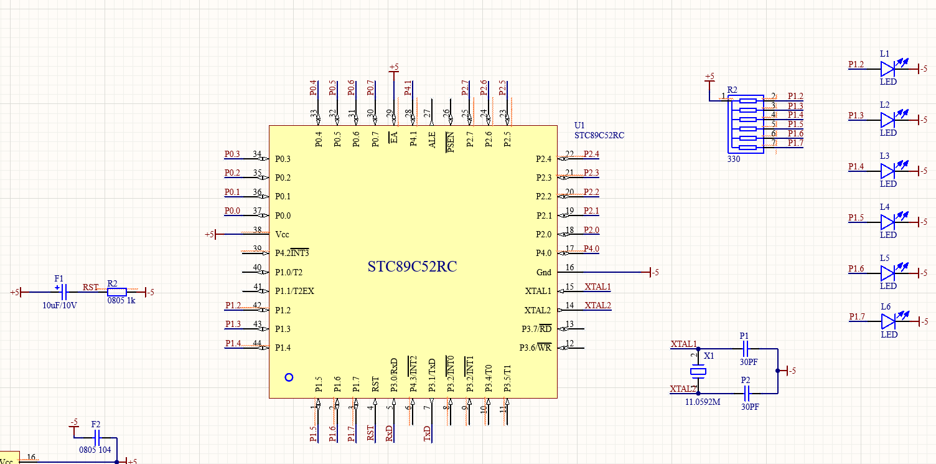
Task: Click the XTAL1 net label at pin 15
Action: coord(598,287)
